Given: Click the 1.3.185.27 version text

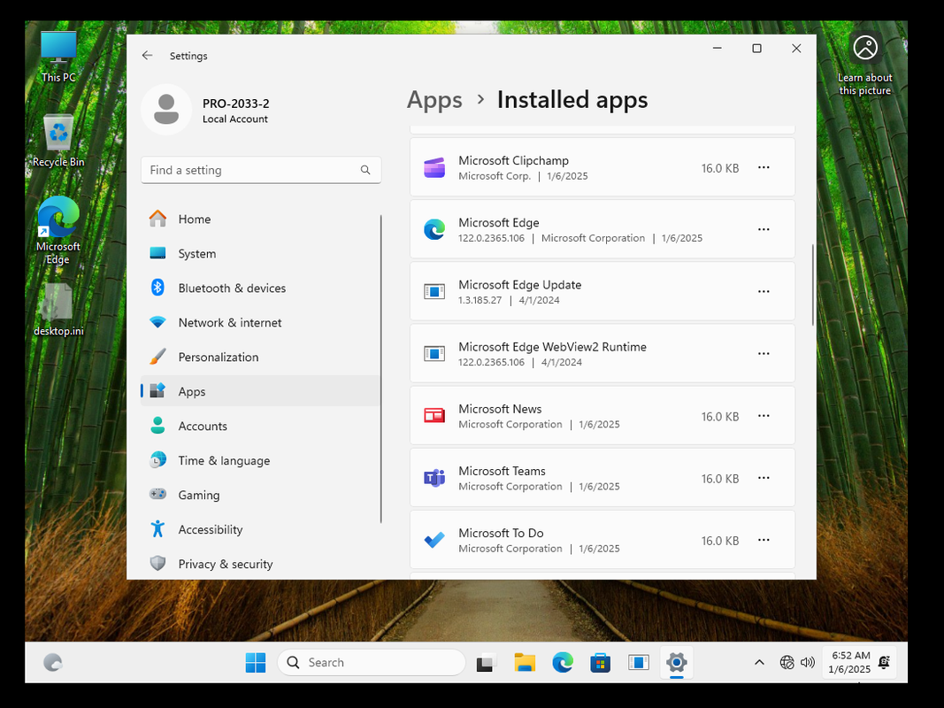Looking at the screenshot, I should tap(480, 300).
